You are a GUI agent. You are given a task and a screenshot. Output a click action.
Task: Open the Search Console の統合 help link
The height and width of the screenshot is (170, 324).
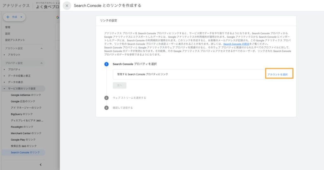tap(236, 44)
